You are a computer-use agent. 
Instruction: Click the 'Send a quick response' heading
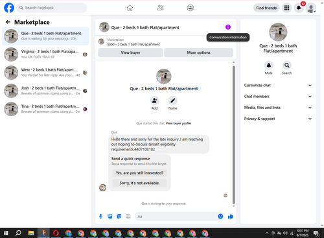(x=130, y=159)
